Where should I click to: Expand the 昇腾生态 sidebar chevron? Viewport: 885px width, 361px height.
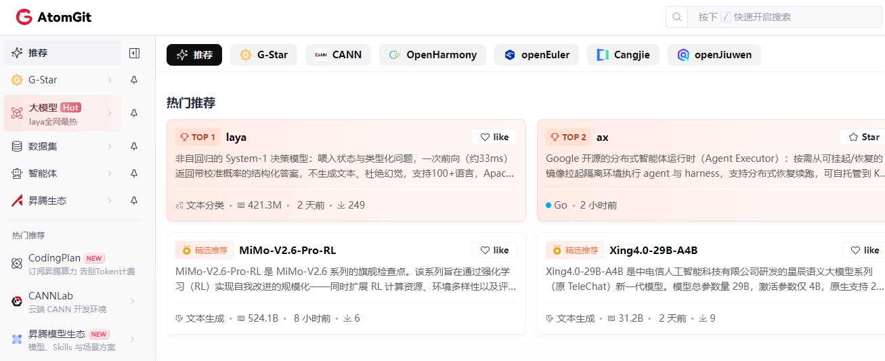109,200
